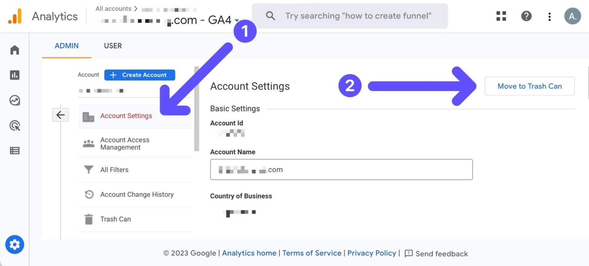Click the Advertising icon in sidebar
This screenshot has height=266, width=589.
[14, 125]
